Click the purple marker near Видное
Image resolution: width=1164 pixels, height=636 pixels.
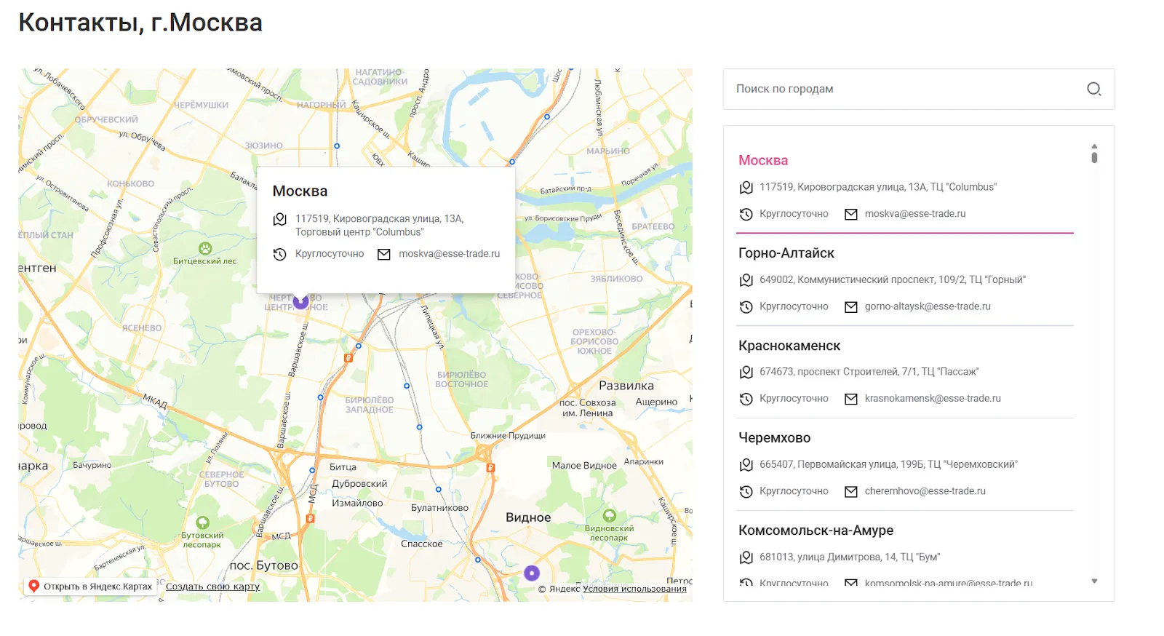coord(532,573)
